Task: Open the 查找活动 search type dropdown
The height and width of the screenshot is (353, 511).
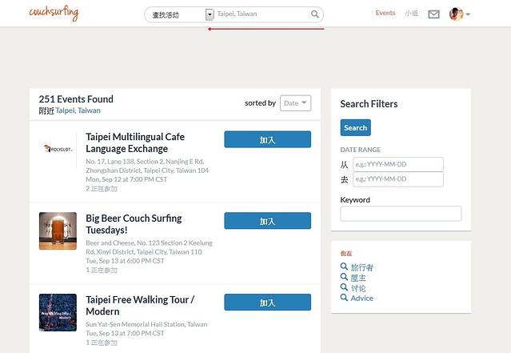Action: [x=210, y=14]
